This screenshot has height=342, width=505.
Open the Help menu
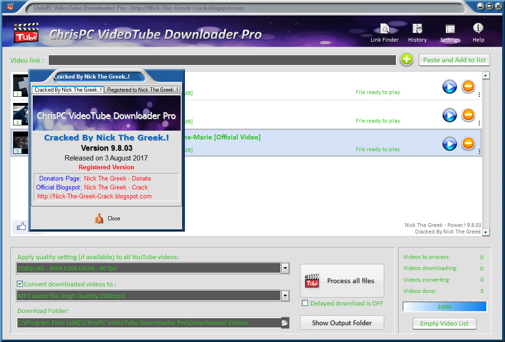pyautogui.click(x=478, y=33)
